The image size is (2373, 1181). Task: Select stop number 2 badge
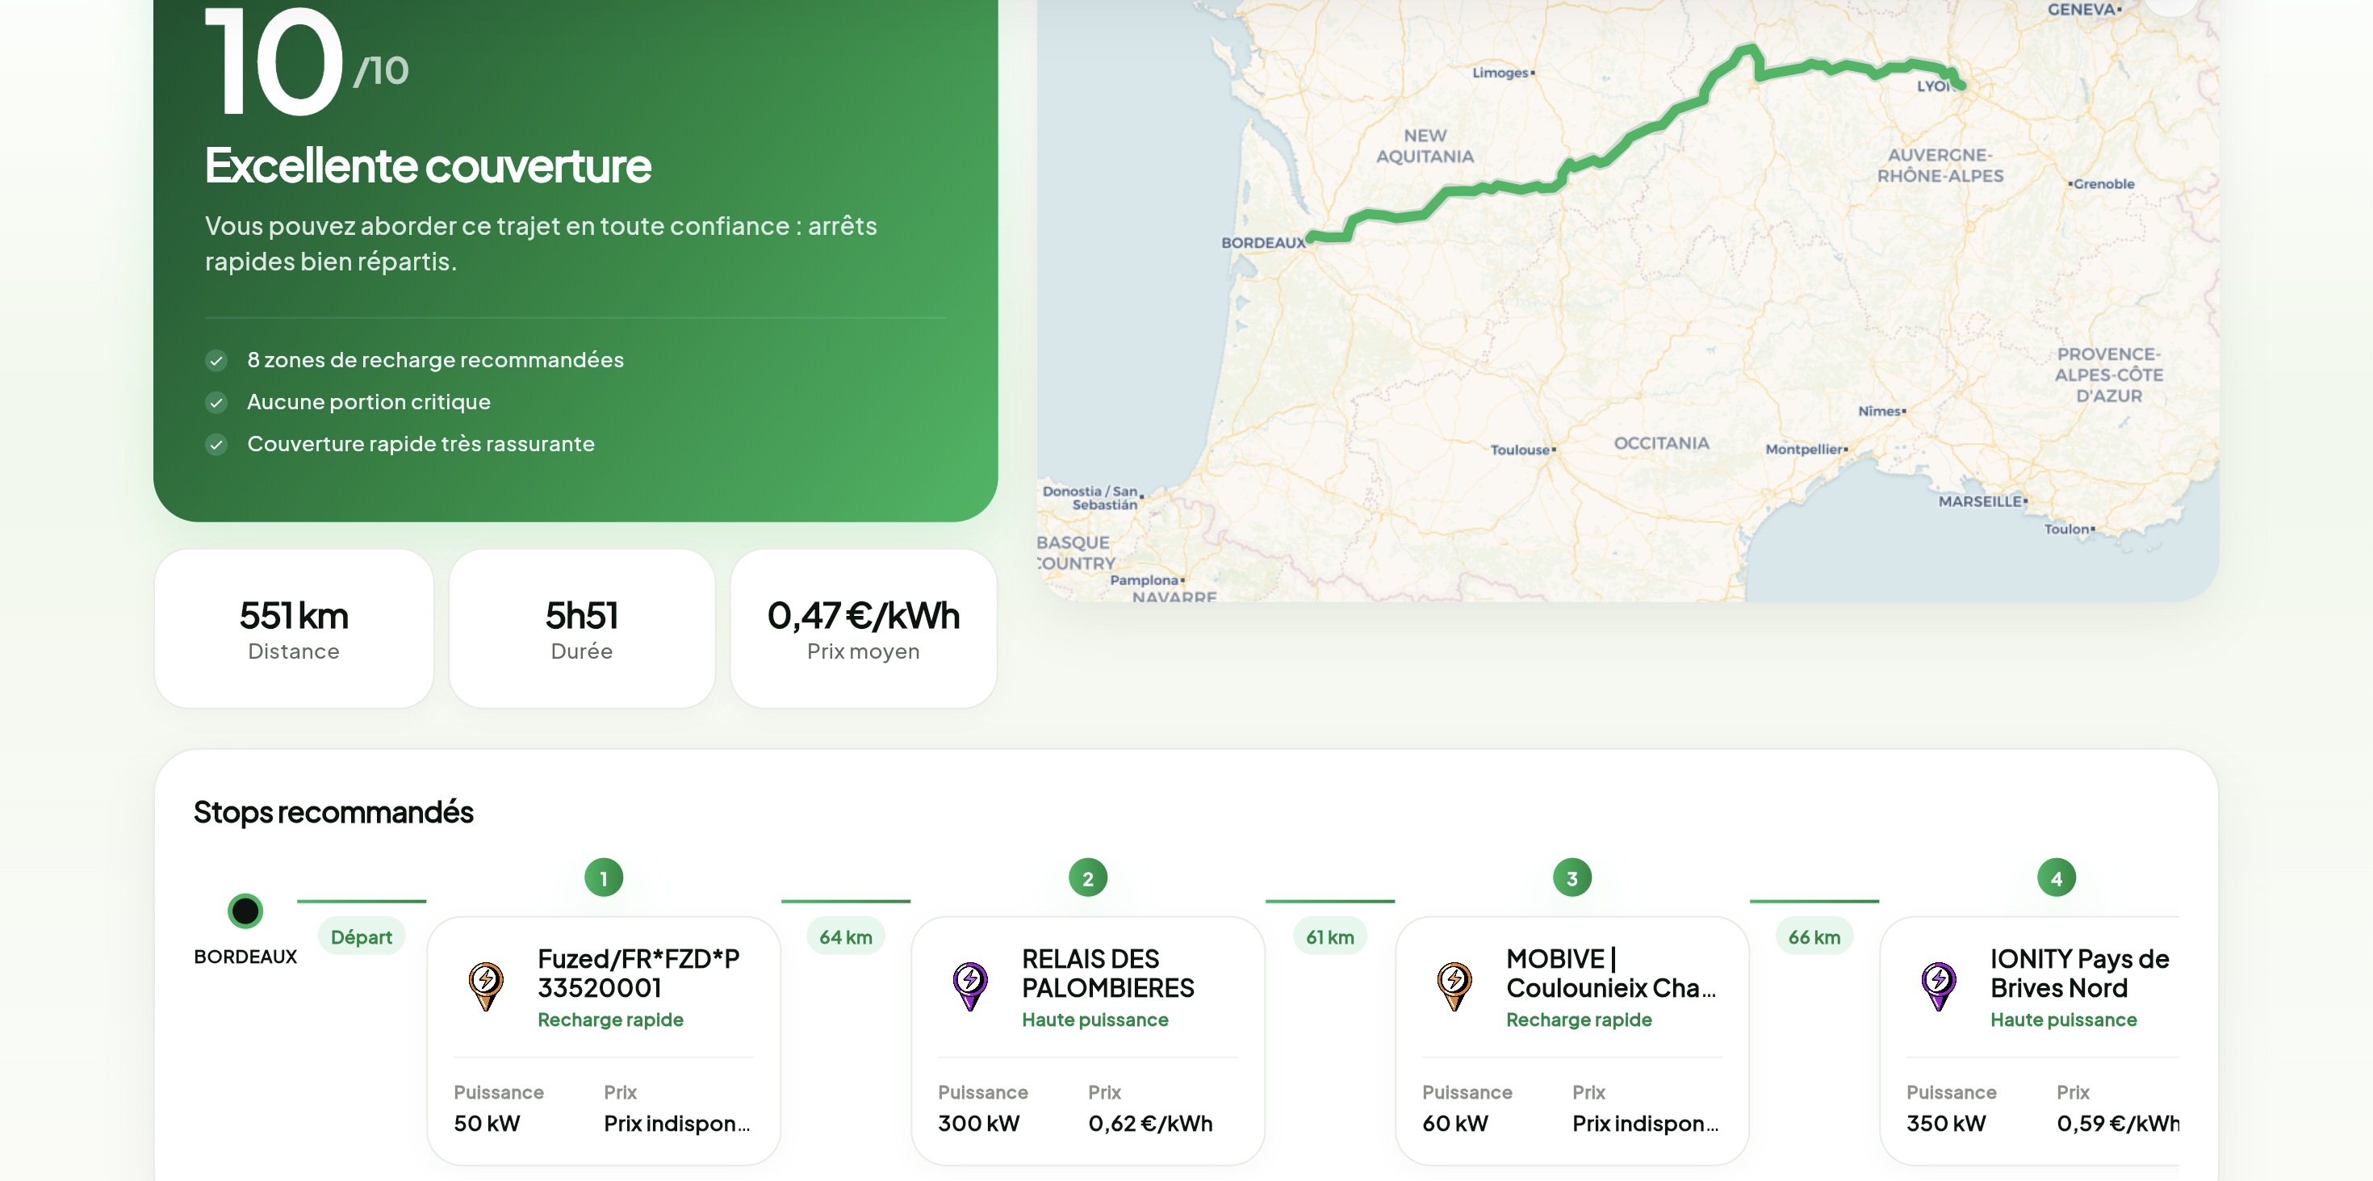(1088, 878)
